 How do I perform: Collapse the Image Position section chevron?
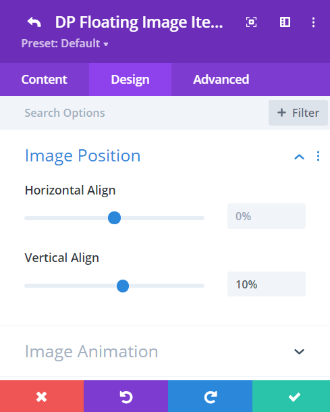point(299,157)
